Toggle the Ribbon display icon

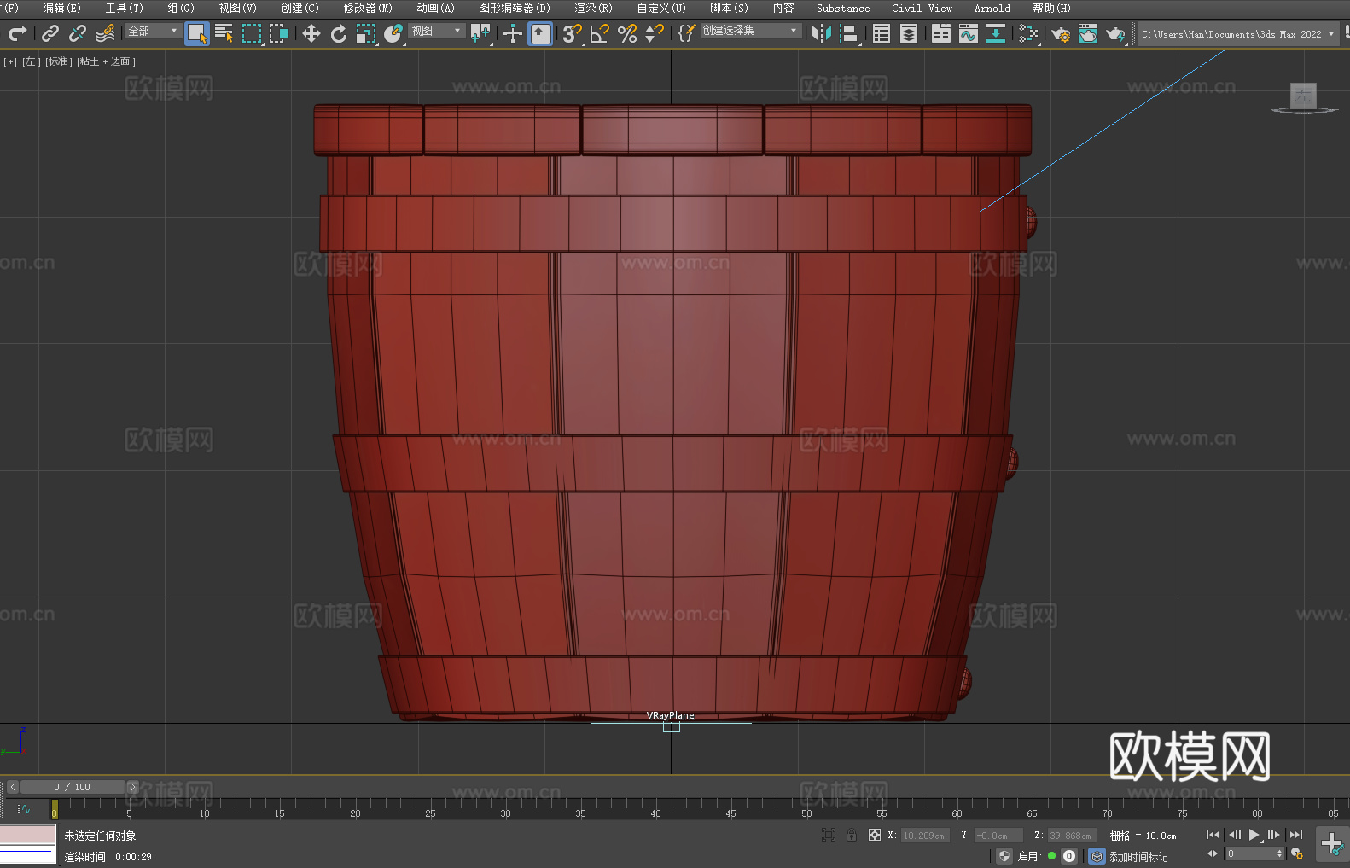[x=941, y=33]
